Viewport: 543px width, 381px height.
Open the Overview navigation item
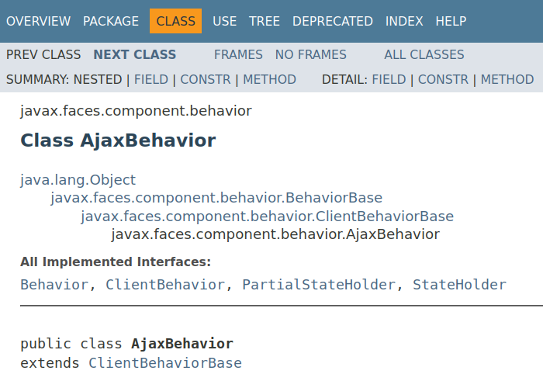tap(38, 21)
